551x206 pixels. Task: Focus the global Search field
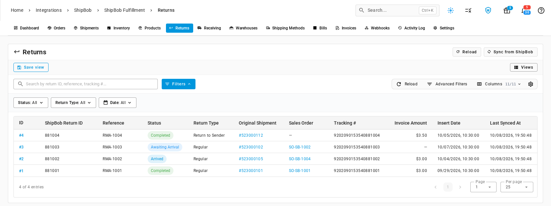click(x=398, y=10)
